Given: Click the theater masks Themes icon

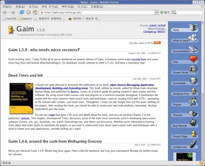Looking at the screenshot, I should click(x=193, y=113).
